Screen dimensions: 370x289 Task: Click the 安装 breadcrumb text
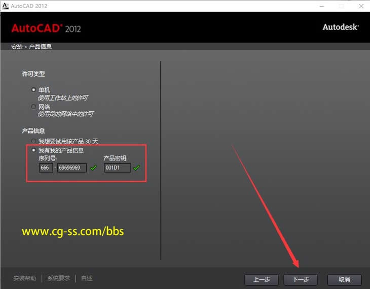[x=17, y=47]
